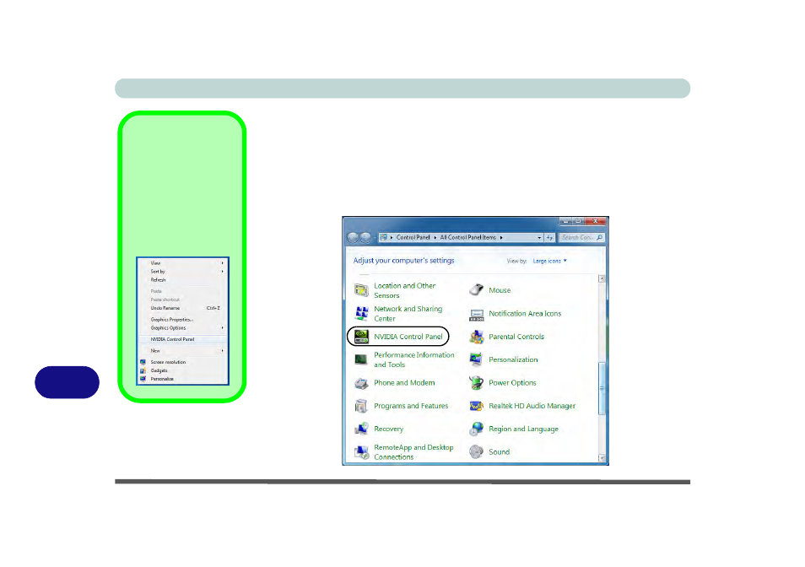This screenshot has height=567, width=805.
Task: Click the search magnifier icon
Action: (x=599, y=238)
